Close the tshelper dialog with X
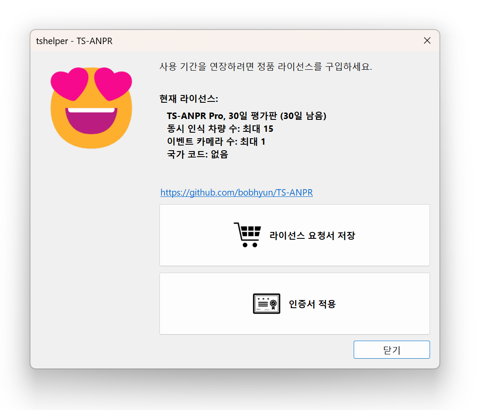Screen dimensions: 484x410 pyautogui.click(x=427, y=41)
